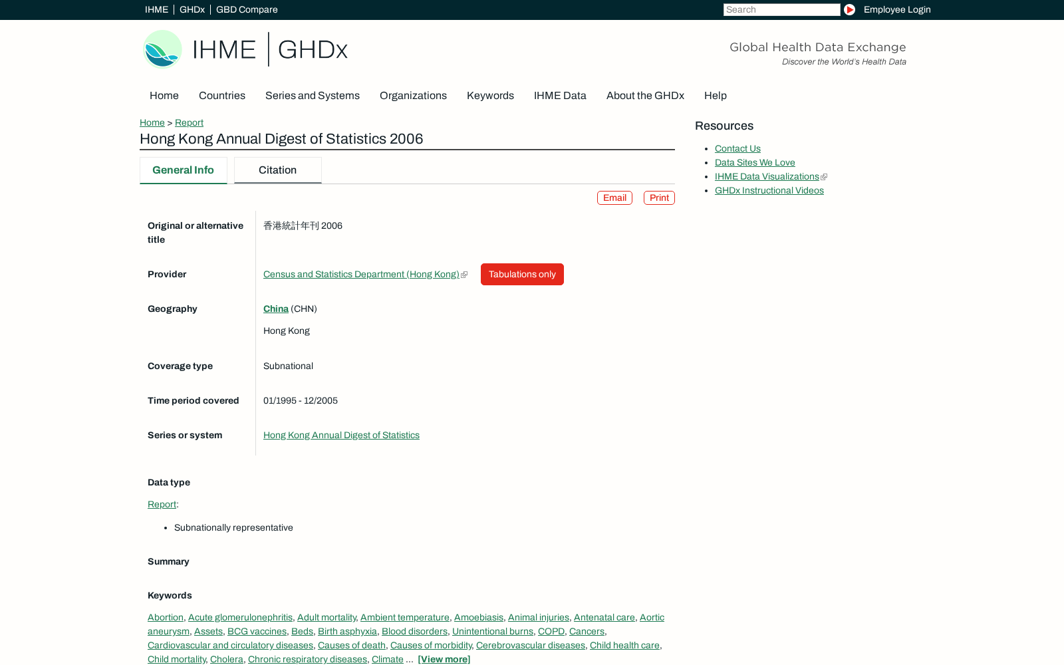Click Cardiovascular and circulatory diseases keyword
The image size is (1064, 665).
click(230, 645)
